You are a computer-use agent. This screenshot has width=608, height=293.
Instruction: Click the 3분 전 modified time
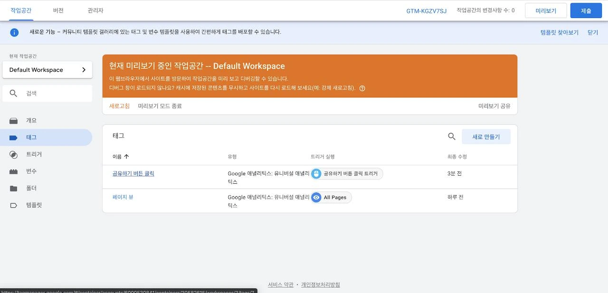pyautogui.click(x=455, y=174)
